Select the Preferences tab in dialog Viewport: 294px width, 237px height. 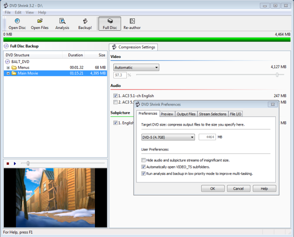pyautogui.click(x=148, y=113)
